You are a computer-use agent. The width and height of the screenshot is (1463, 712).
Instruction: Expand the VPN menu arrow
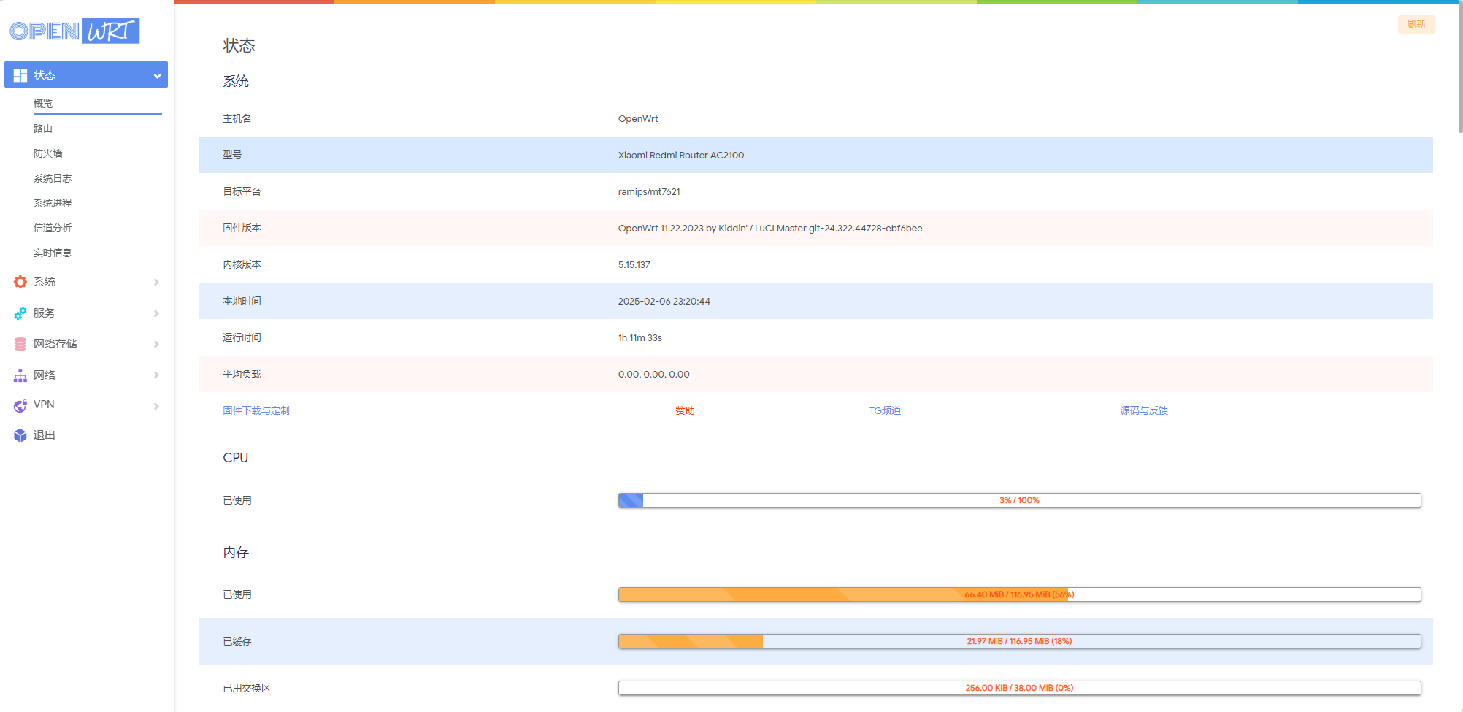click(x=156, y=405)
